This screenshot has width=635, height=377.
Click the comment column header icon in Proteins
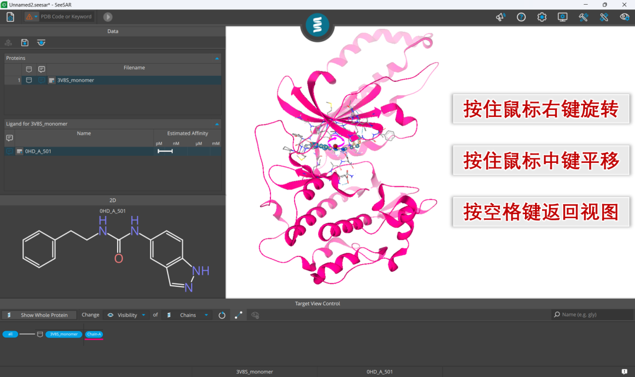point(41,69)
